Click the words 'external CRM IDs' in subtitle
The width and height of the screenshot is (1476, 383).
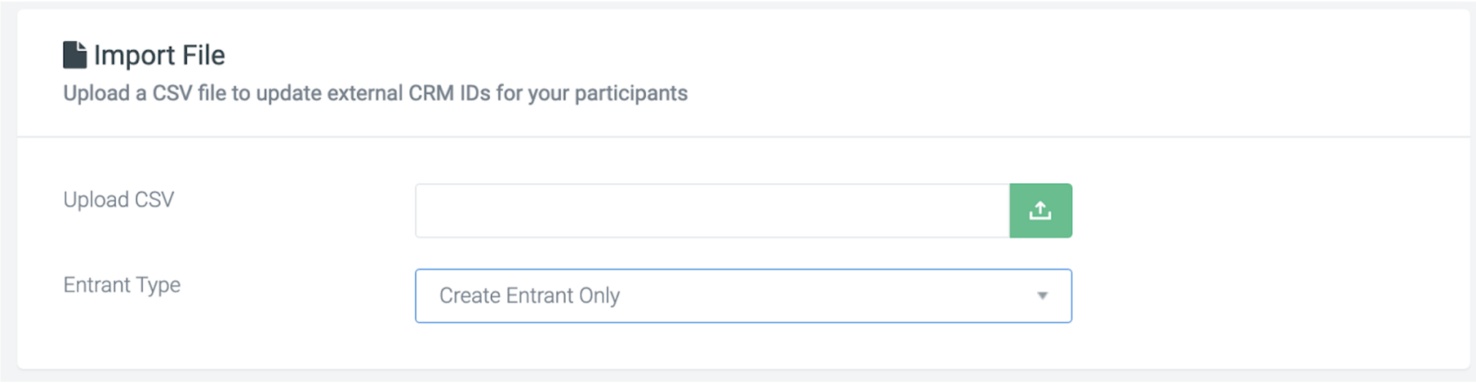click(409, 93)
